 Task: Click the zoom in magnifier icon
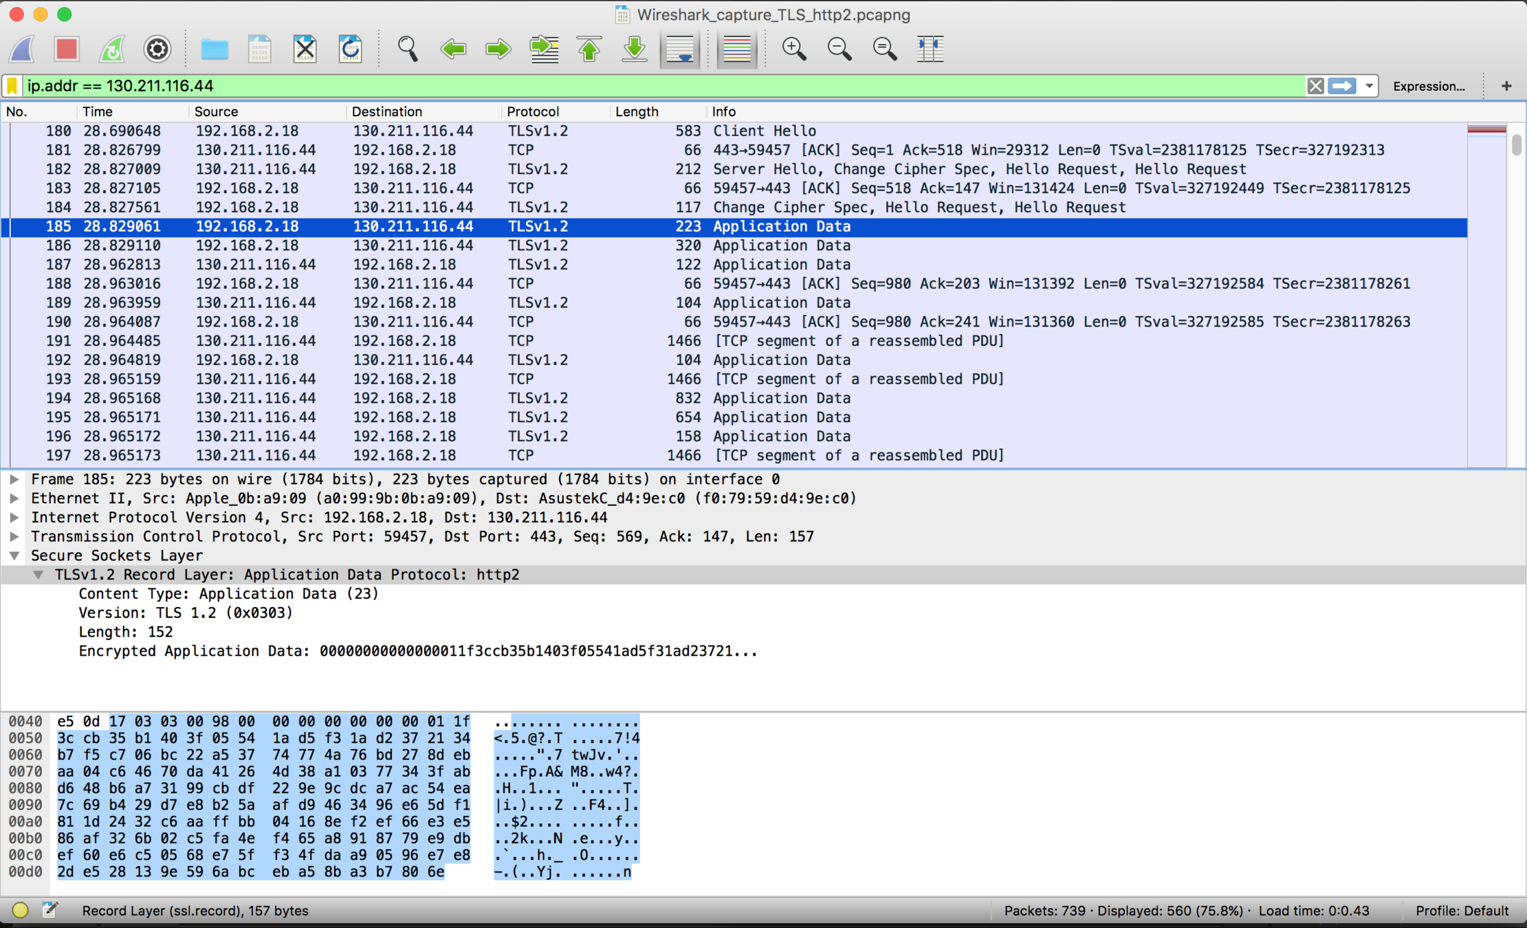pos(793,49)
